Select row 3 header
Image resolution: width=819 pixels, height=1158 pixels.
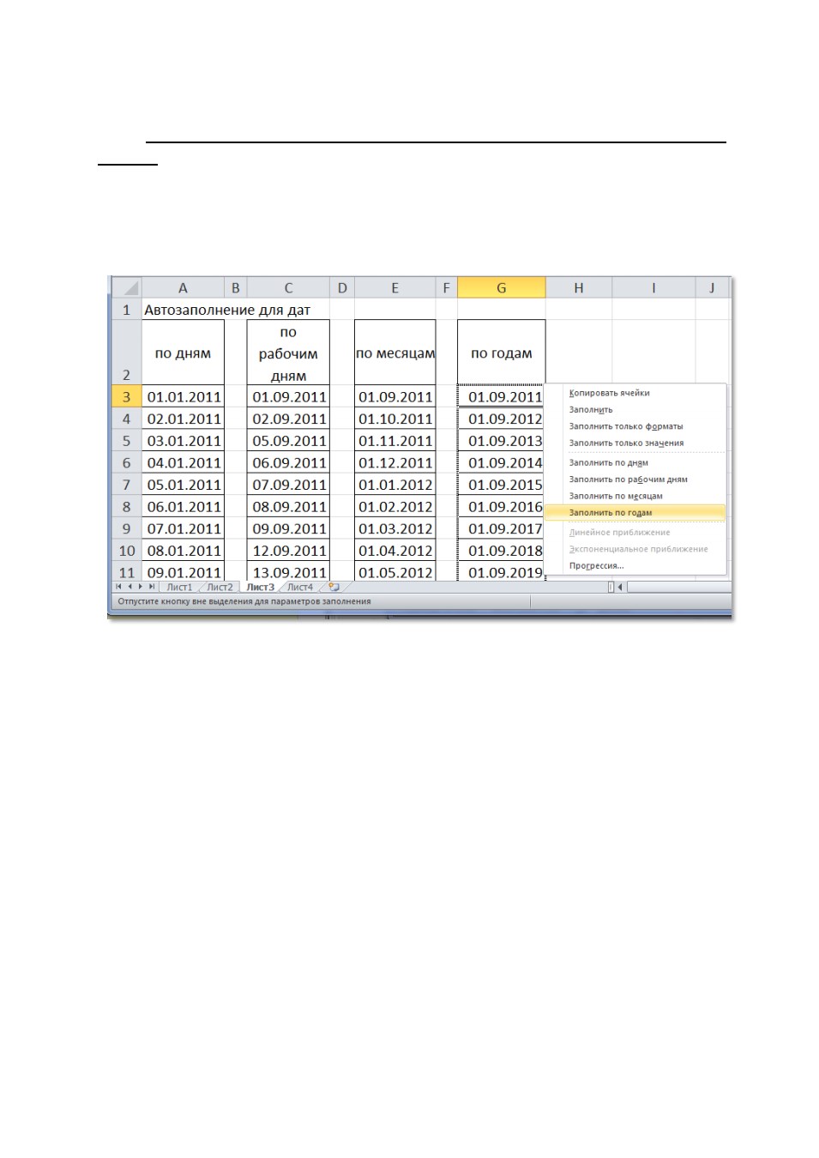pyautogui.click(x=127, y=396)
